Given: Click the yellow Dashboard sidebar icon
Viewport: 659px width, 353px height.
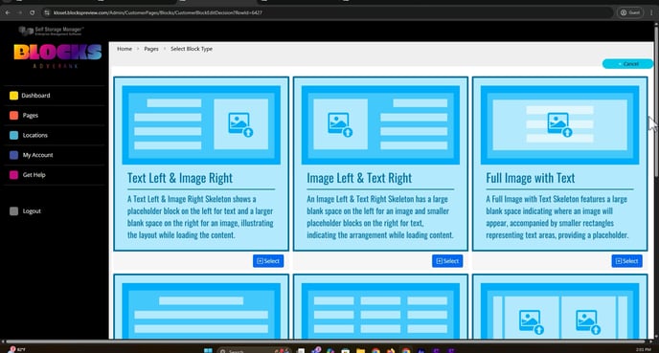Looking at the screenshot, I should (13, 96).
